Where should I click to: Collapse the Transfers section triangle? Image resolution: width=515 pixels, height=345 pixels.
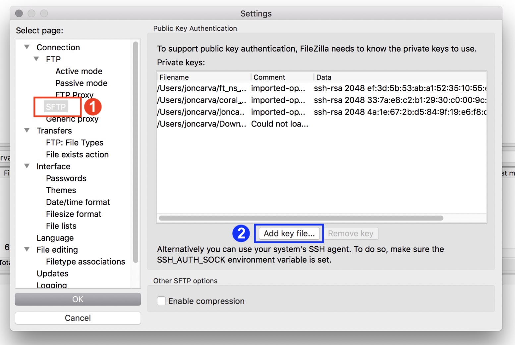pyautogui.click(x=27, y=130)
